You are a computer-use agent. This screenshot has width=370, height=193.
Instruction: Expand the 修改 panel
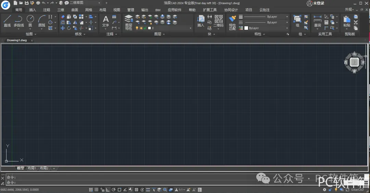[x=80, y=34]
